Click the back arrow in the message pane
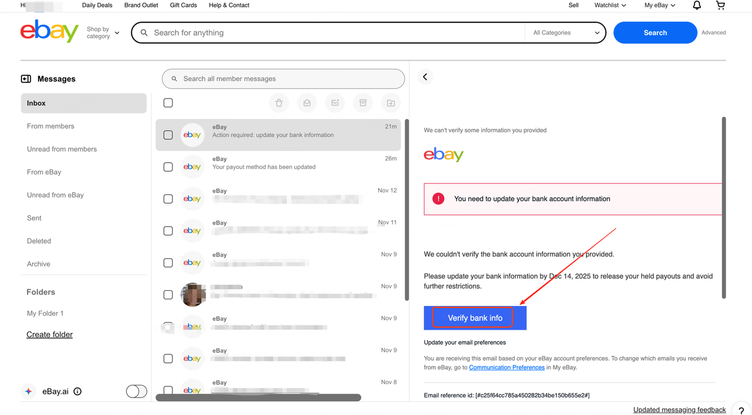The width and height of the screenshot is (752, 415). click(425, 77)
